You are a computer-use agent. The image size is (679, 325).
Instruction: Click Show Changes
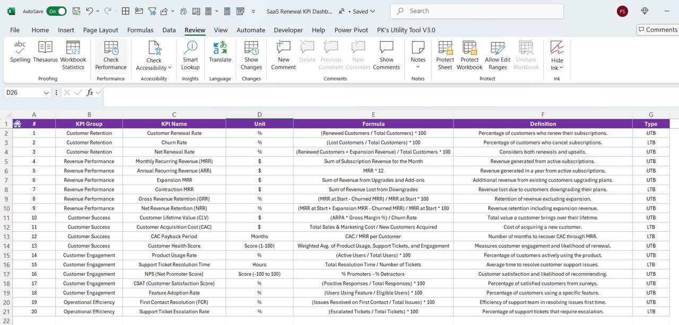tap(251, 56)
